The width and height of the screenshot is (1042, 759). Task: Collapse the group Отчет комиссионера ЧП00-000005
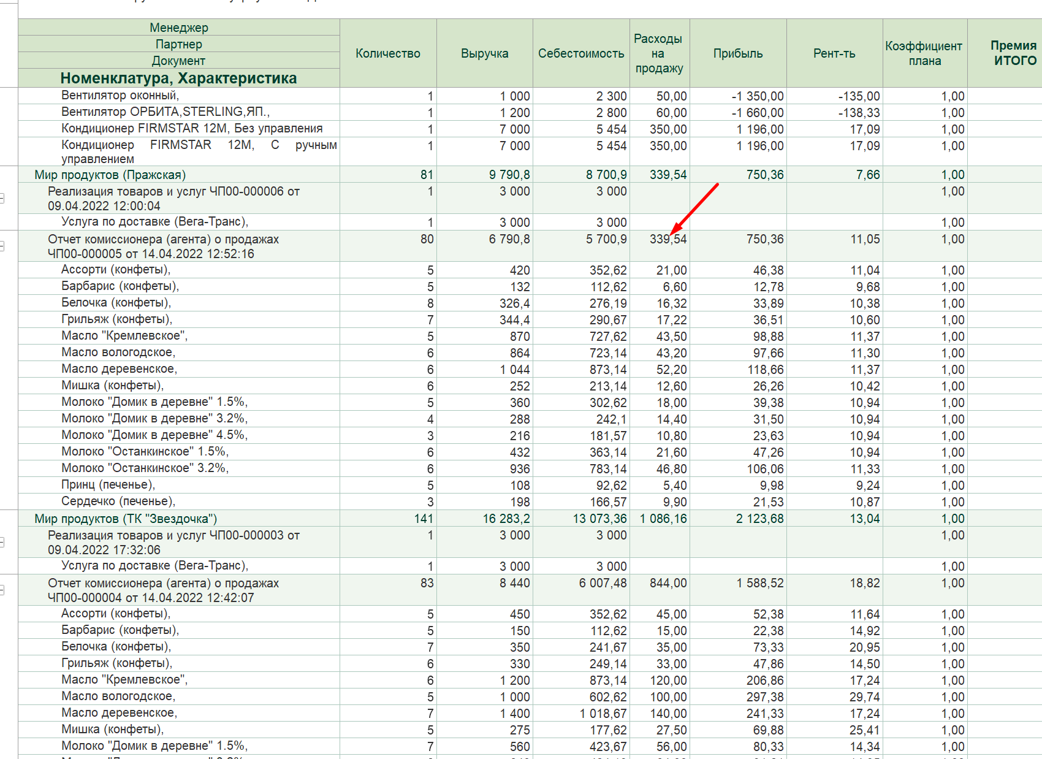pos(2,246)
